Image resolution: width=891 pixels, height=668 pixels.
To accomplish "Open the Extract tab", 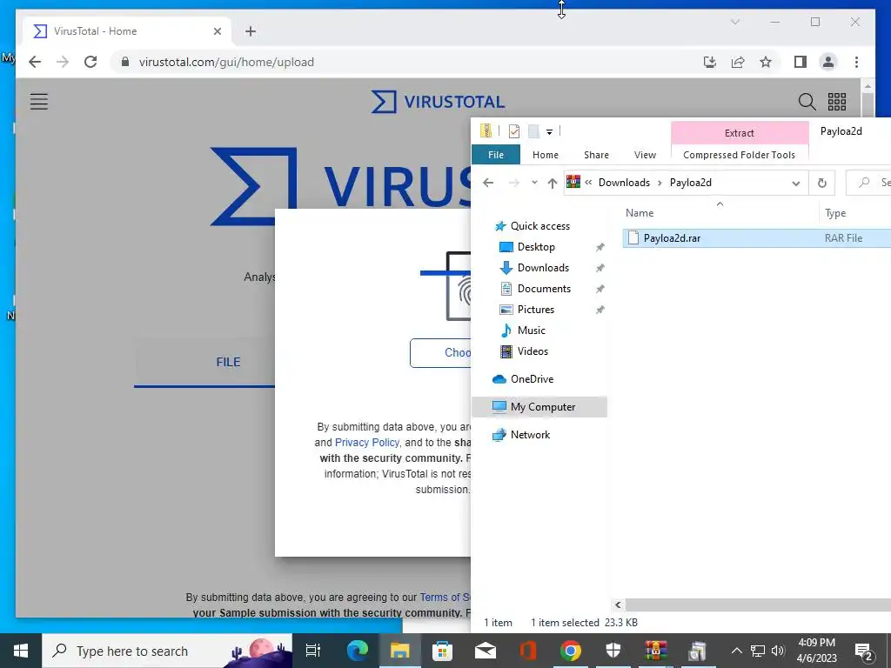I will coord(740,133).
